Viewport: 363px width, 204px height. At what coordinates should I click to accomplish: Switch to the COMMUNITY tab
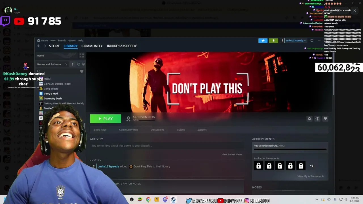92,46
